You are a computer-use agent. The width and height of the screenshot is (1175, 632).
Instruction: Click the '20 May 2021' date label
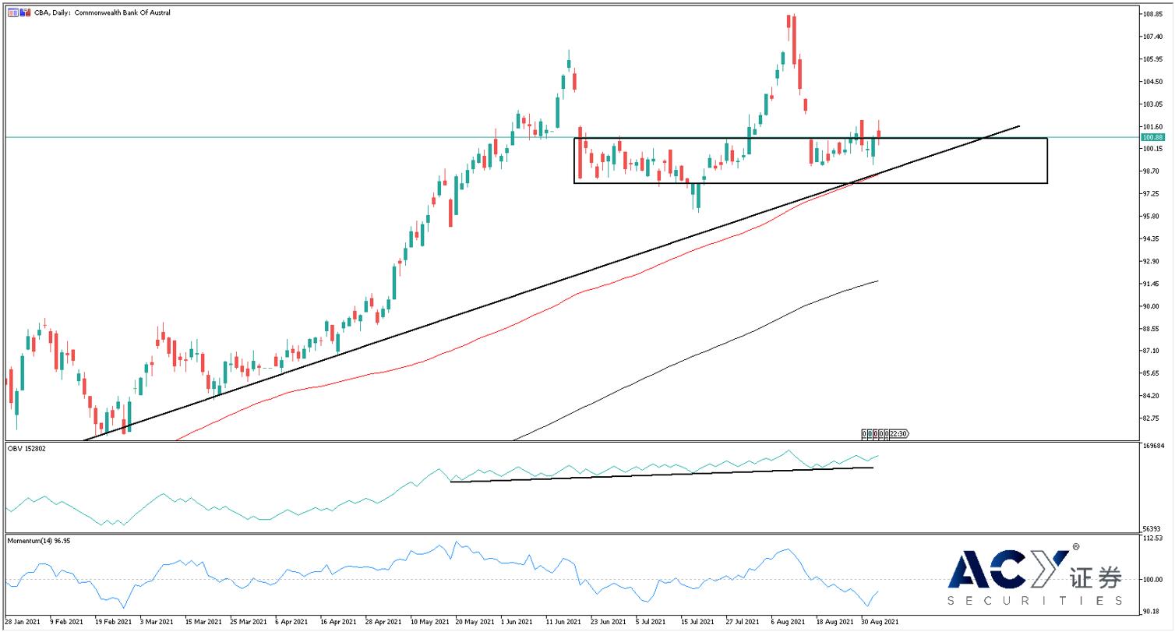pyautogui.click(x=474, y=622)
